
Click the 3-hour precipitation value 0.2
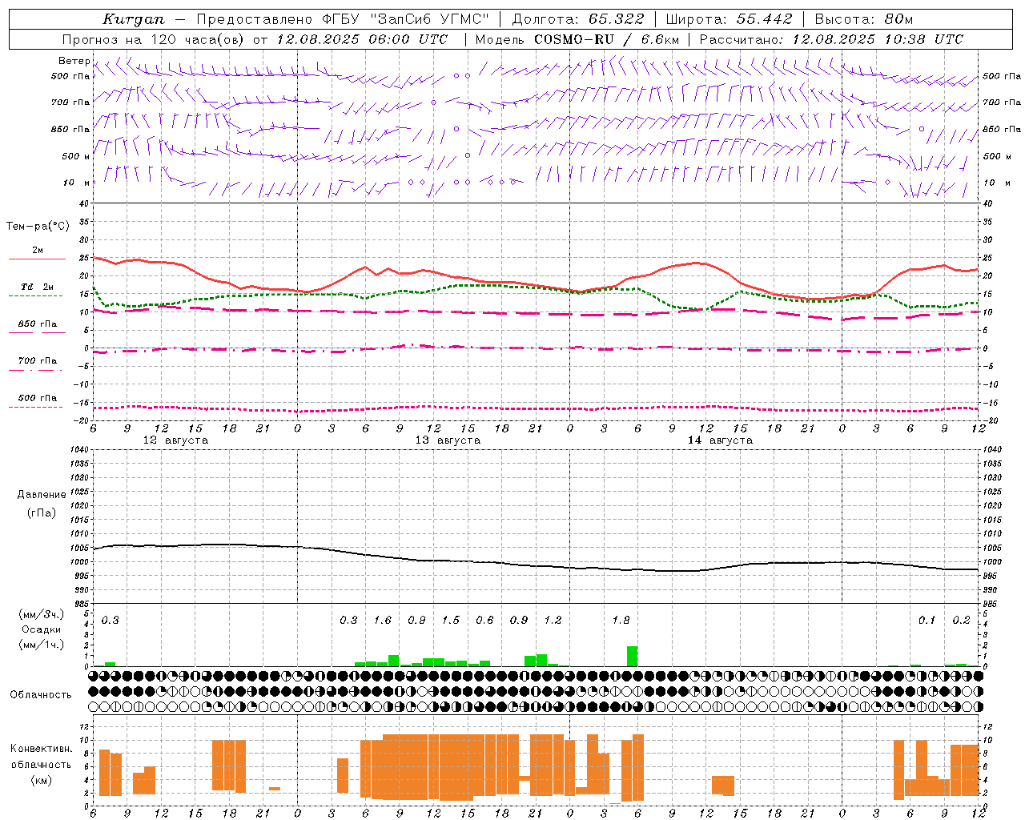(x=961, y=621)
